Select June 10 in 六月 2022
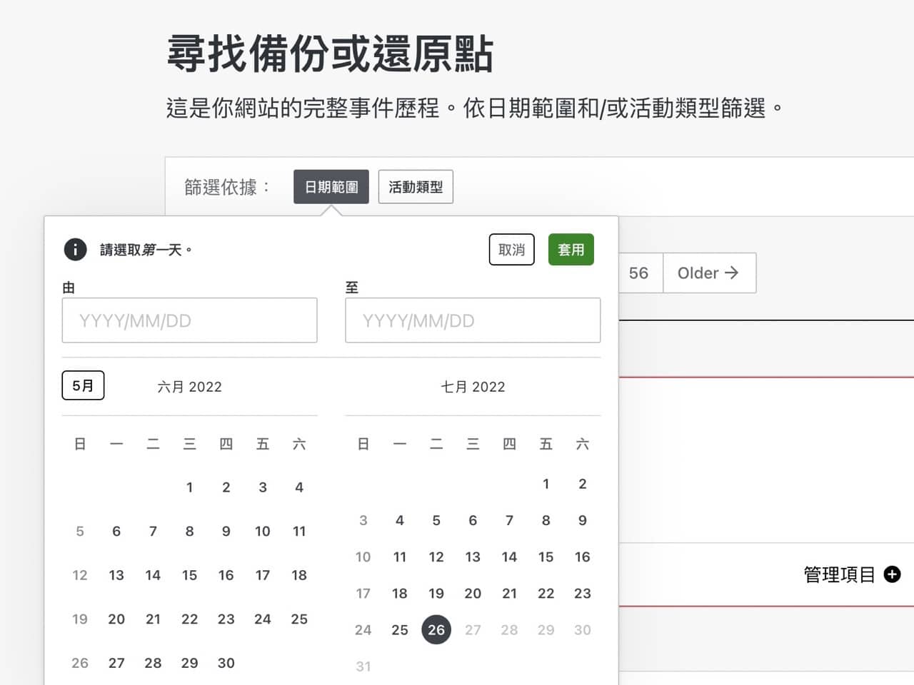This screenshot has height=685, width=914. (263, 532)
